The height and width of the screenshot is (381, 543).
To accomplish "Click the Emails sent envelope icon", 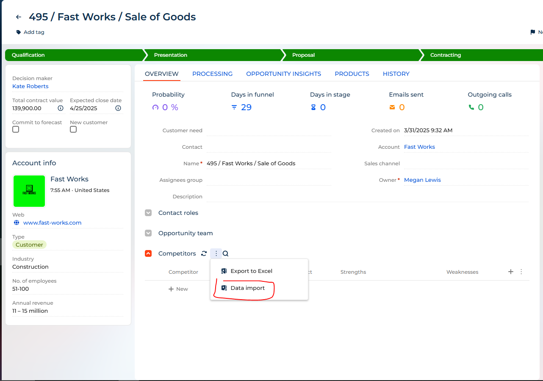I will 392,107.
